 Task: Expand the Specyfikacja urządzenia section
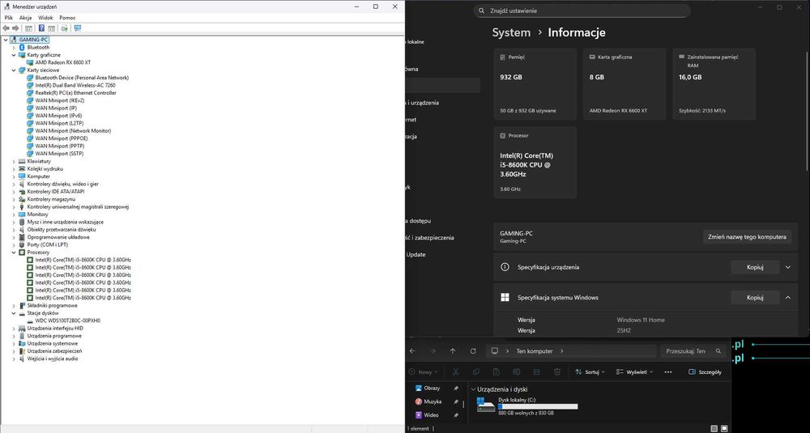coord(788,267)
